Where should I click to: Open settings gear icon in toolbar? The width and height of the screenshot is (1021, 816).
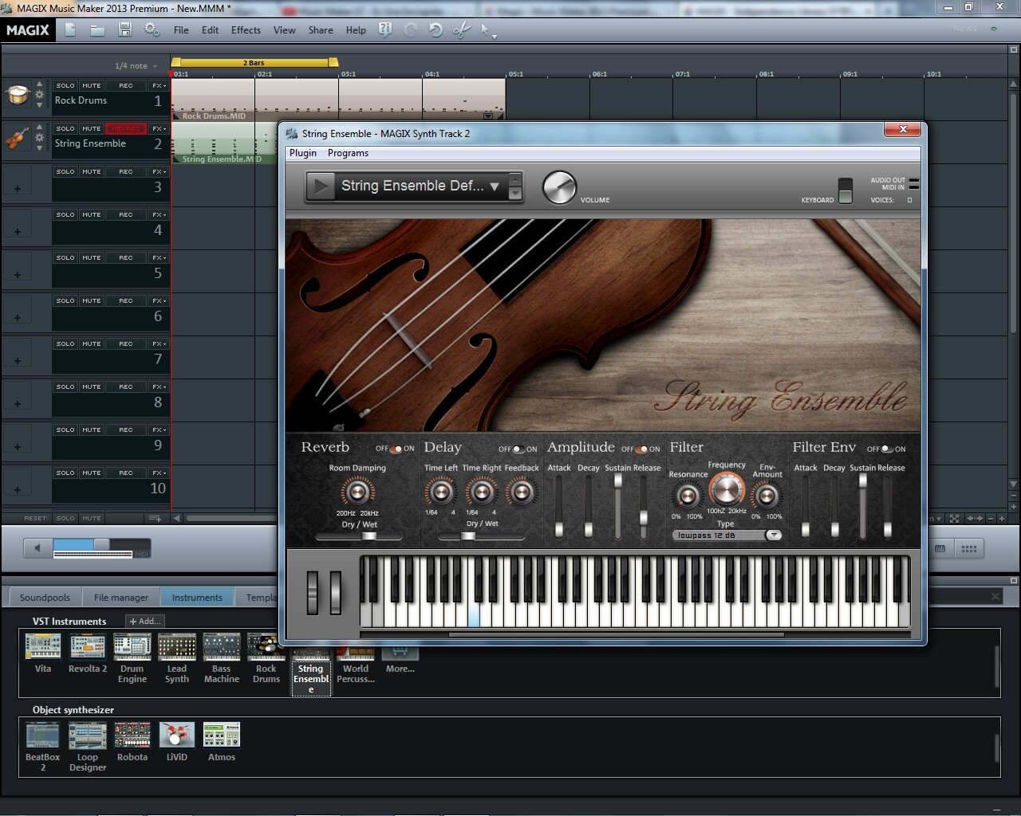pos(152,30)
